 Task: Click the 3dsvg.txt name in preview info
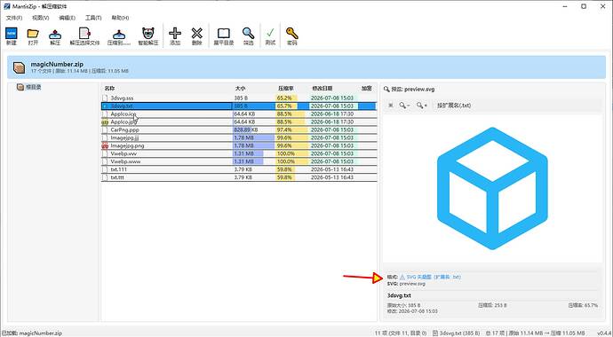click(x=399, y=295)
